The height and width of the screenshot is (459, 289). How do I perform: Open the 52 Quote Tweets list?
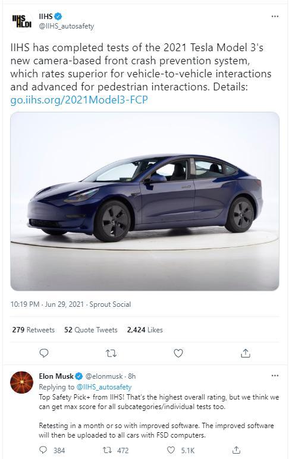[91, 330]
